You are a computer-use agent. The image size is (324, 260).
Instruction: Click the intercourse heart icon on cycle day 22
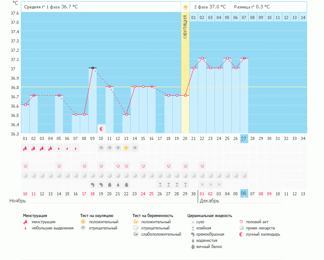click(x=202, y=166)
